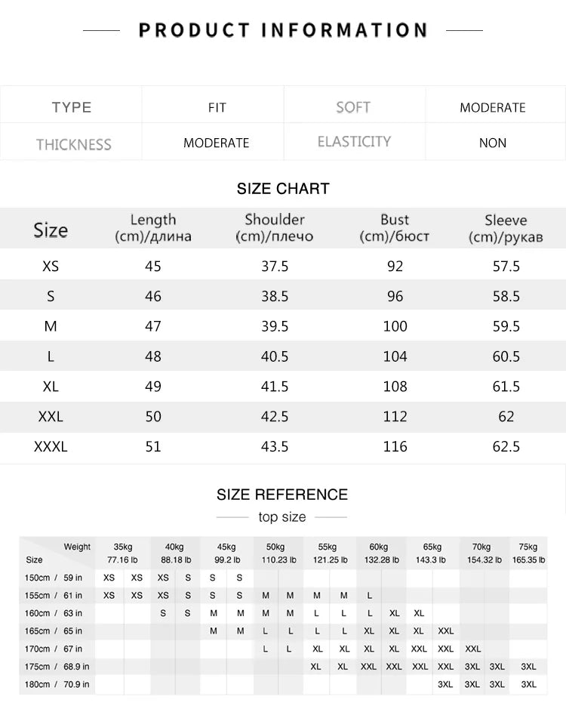Click the FIT value cell

217,107
